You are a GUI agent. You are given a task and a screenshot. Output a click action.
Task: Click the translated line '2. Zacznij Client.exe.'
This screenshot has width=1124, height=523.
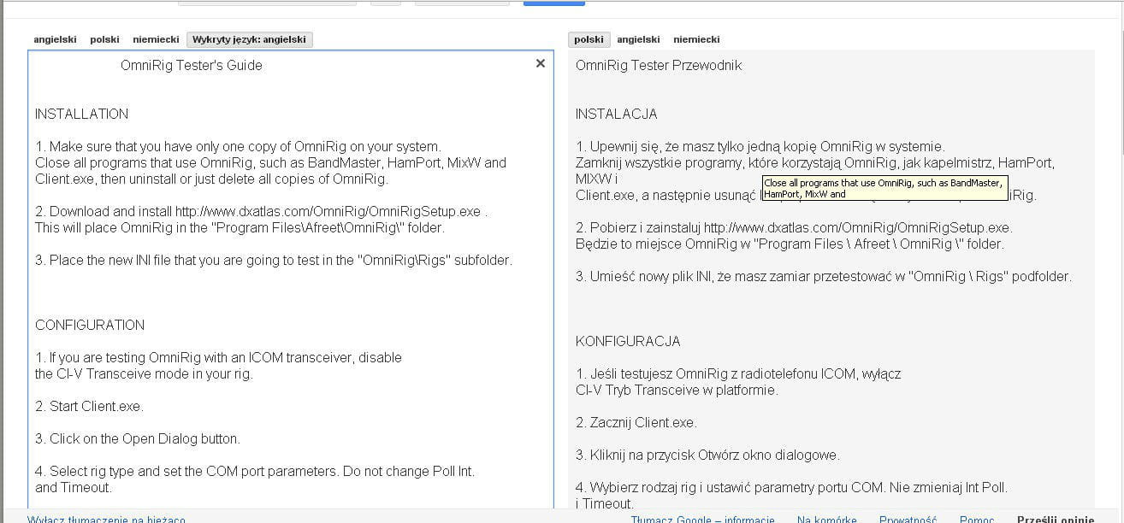pyautogui.click(x=636, y=423)
